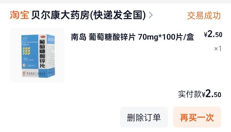Click the 交易成功 order status label
Screen dimensions: 231x132
pos(204,16)
